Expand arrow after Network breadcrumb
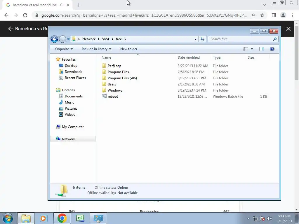This screenshot has width=299, height=224. point(99,39)
